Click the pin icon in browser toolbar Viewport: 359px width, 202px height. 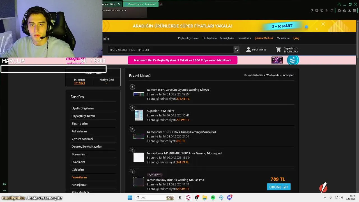[x=312, y=10]
